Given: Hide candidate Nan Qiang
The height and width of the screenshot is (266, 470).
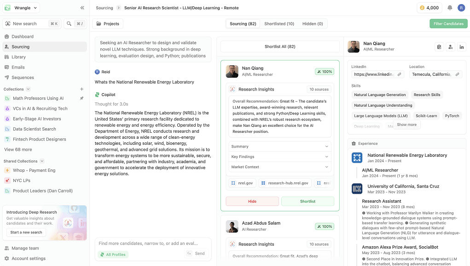Looking at the screenshot, I should (x=252, y=201).
